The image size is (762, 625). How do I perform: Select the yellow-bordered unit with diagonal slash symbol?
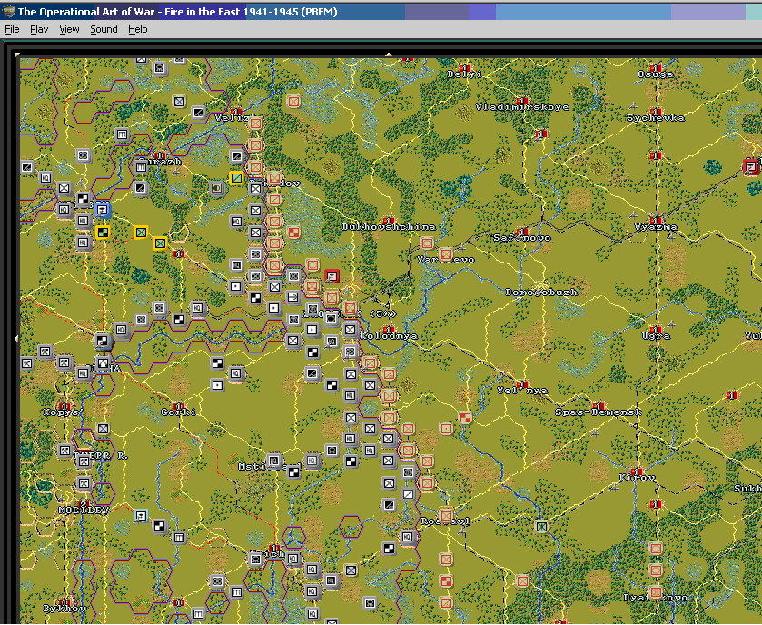click(x=236, y=178)
